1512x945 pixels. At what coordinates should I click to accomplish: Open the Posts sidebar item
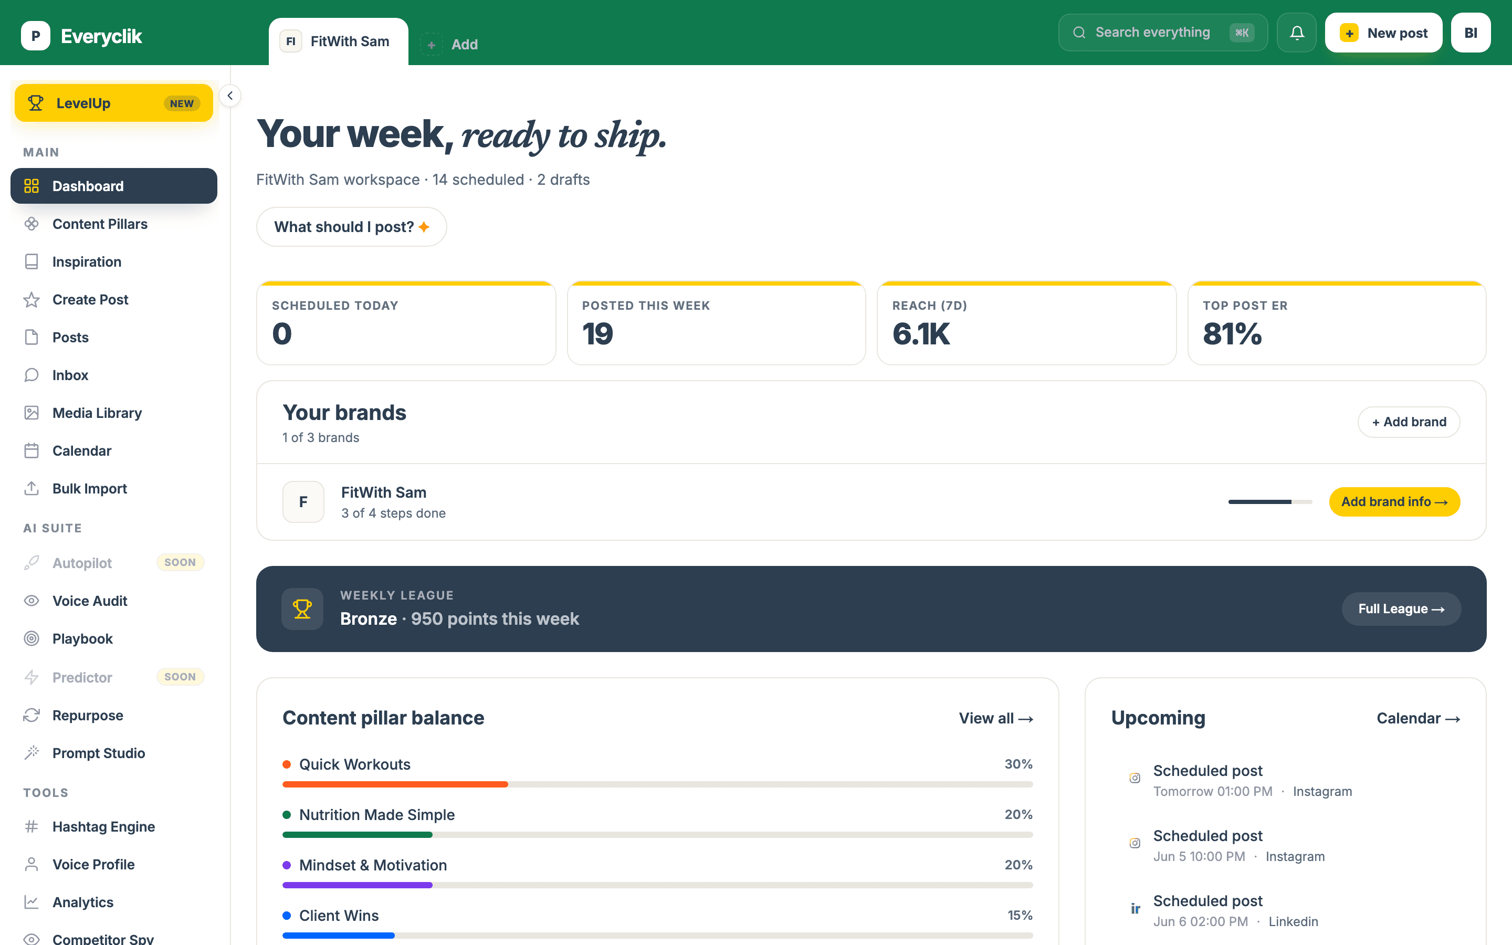tap(114, 338)
